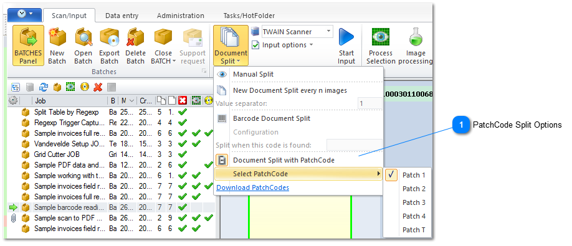
Task: Click the gray database icon in batches toolbar
Action: tap(30, 87)
